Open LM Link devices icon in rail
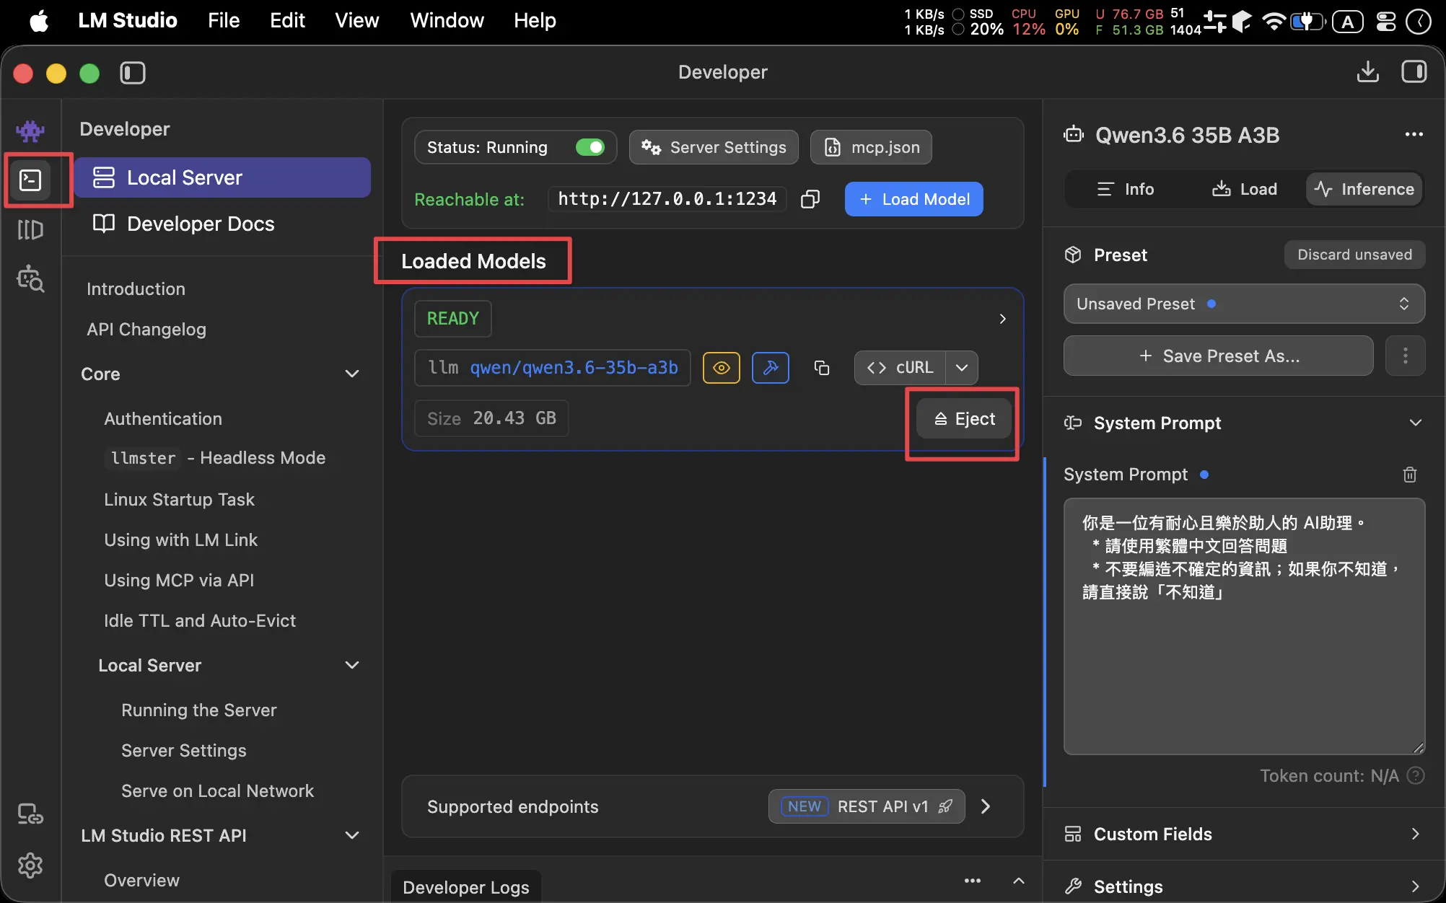Viewport: 1446px width, 903px height. (30, 815)
